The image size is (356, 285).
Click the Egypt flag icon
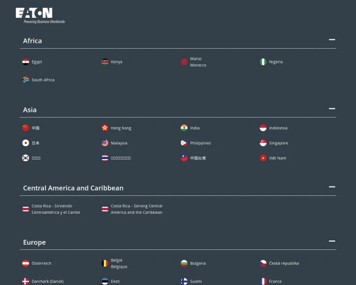(x=26, y=62)
